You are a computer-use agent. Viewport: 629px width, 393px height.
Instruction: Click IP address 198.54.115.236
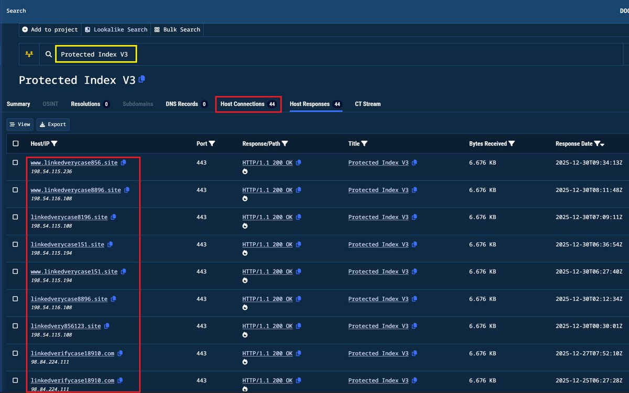(51, 172)
